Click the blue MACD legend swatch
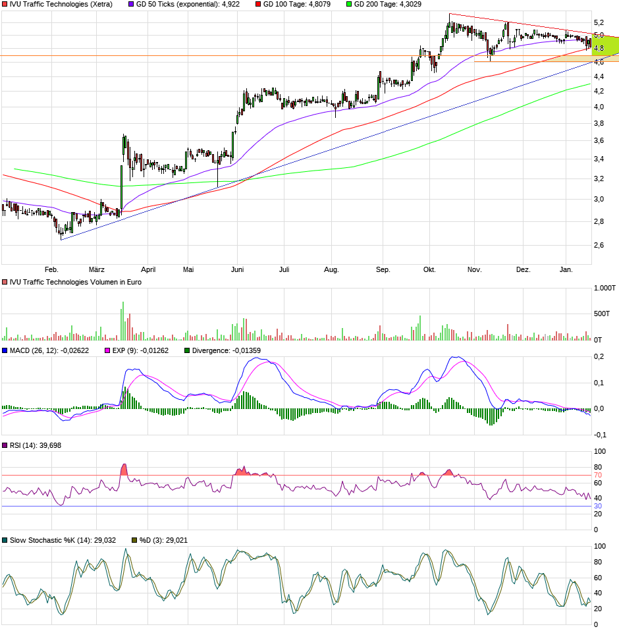 point(5,351)
